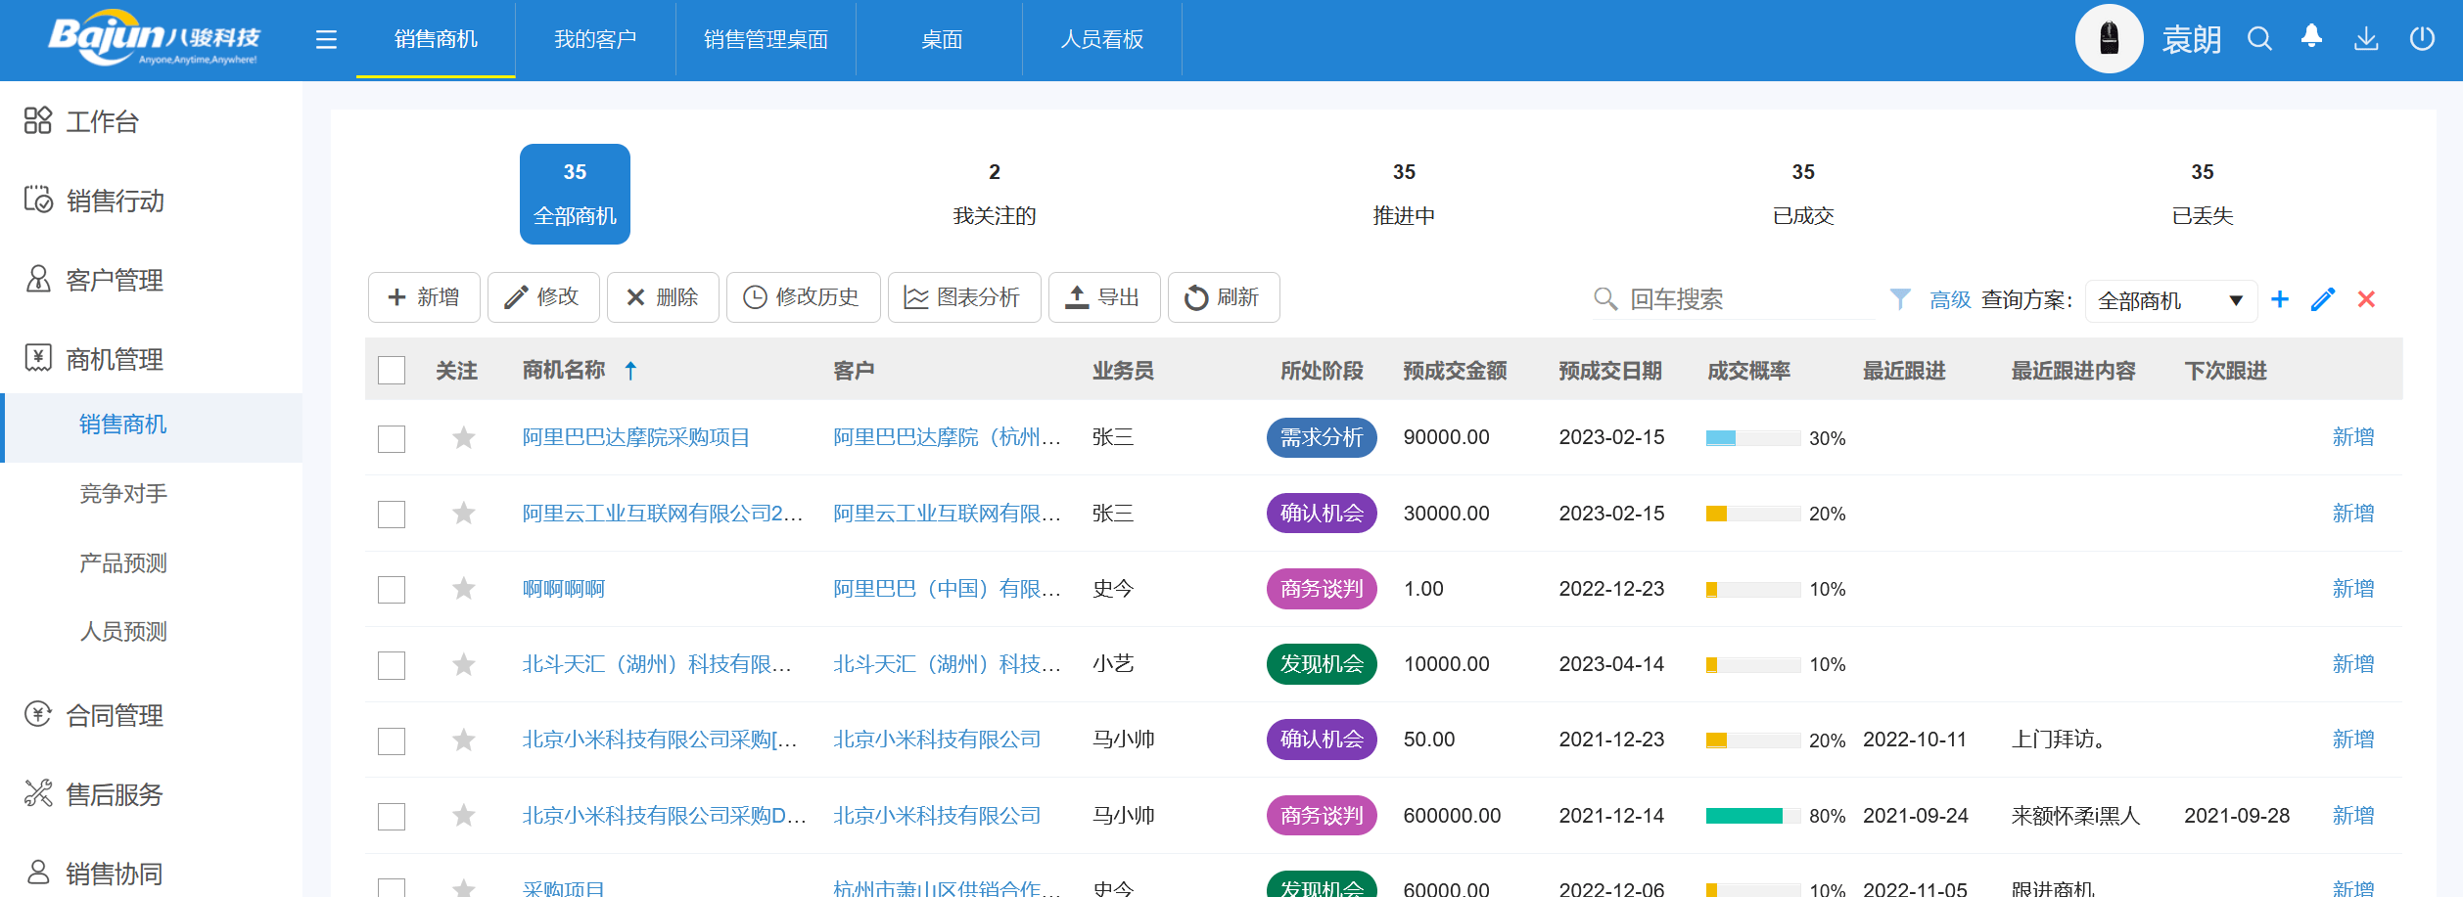Type in the 回车搜索 search field
This screenshot has height=897, width=2463.
[1743, 299]
